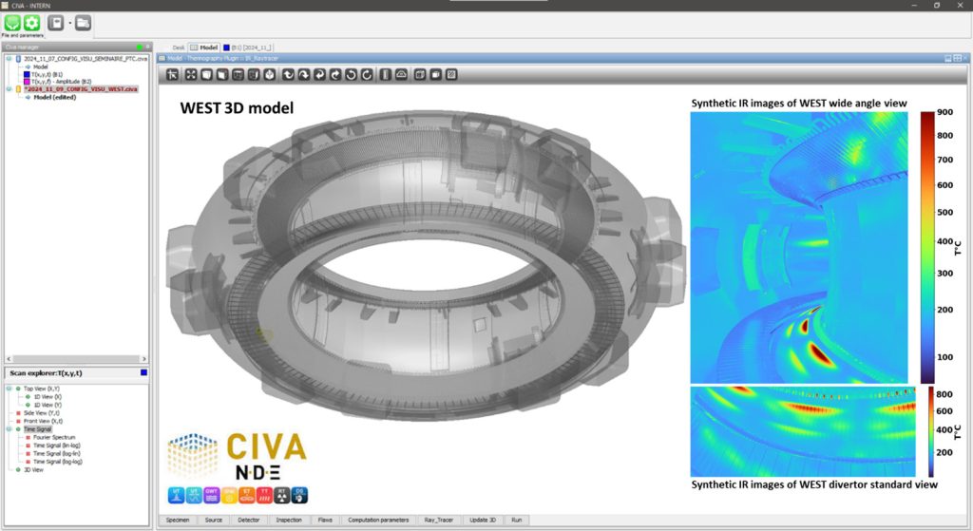Switch to the (B1) [2024_11_] tab

point(248,47)
